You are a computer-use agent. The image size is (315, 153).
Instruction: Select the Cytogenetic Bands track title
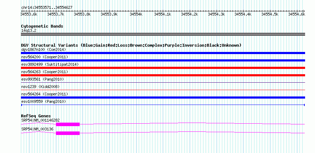pos(42,26)
